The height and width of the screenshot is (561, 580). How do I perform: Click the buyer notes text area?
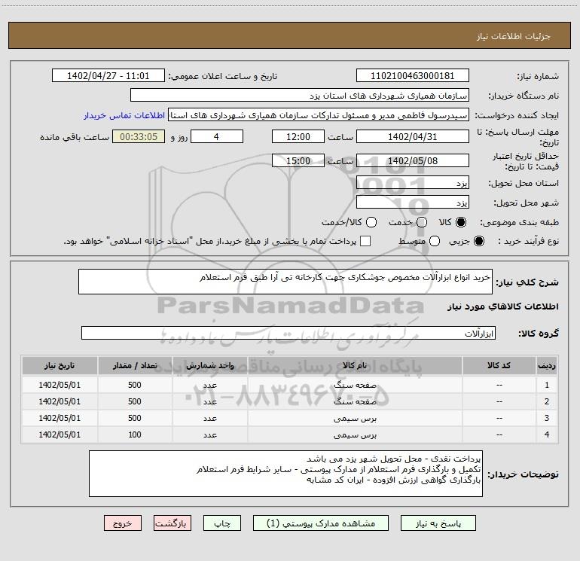point(285,474)
